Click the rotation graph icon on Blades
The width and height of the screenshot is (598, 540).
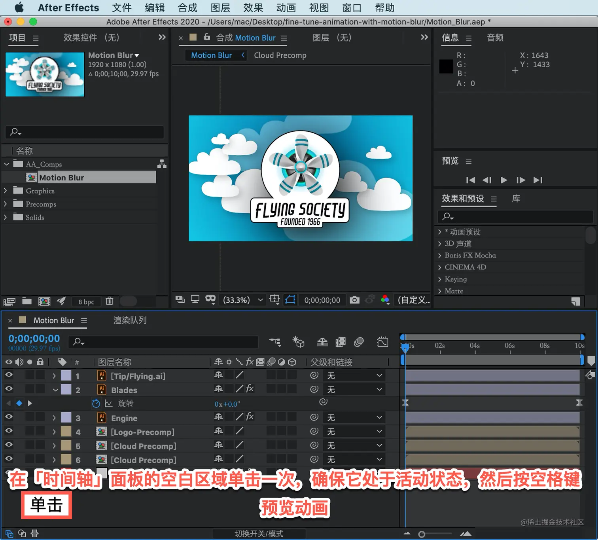[108, 404]
